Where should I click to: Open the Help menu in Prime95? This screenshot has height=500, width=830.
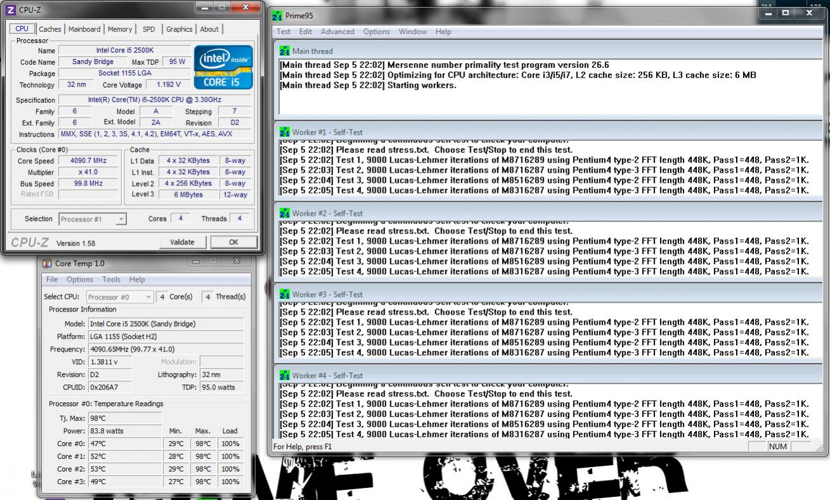[x=444, y=32]
